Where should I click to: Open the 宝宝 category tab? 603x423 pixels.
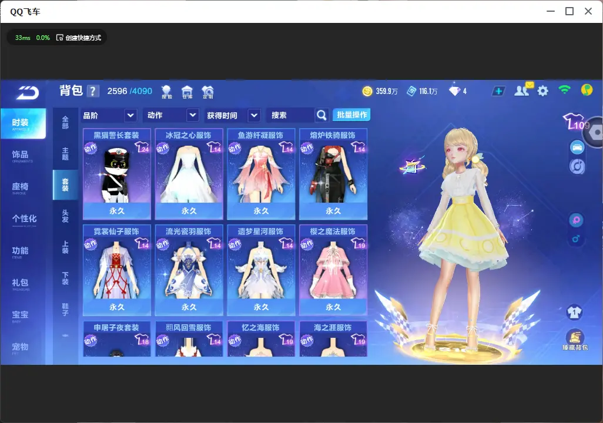coord(22,315)
